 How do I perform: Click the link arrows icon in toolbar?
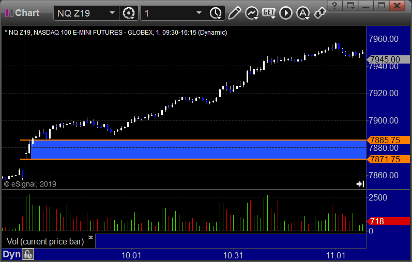tap(320, 13)
